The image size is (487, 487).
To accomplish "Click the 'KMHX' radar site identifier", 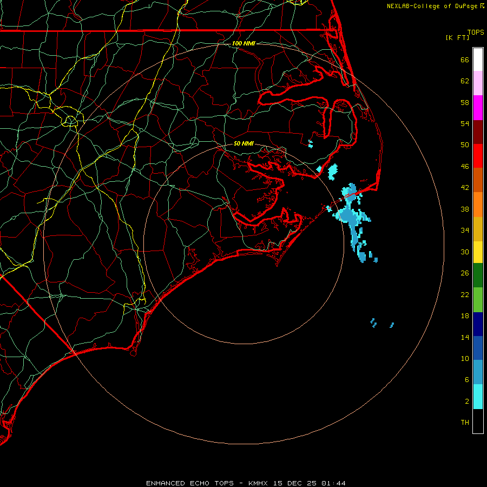I will pos(259,483).
